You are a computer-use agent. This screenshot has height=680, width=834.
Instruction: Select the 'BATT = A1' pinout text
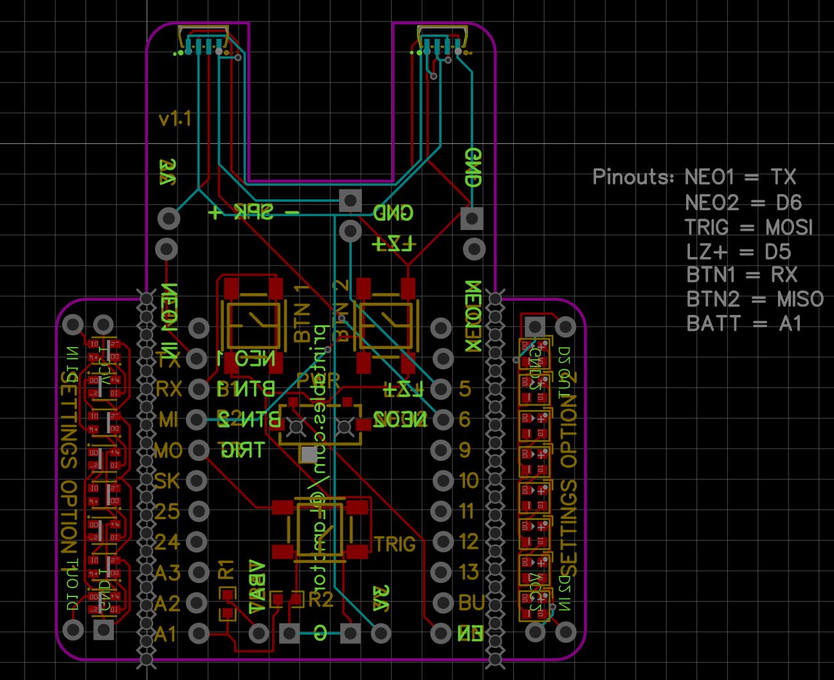[x=744, y=323]
